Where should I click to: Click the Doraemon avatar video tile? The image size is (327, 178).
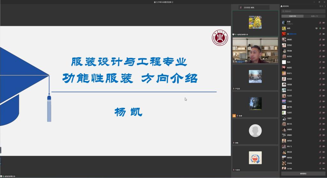255,158
